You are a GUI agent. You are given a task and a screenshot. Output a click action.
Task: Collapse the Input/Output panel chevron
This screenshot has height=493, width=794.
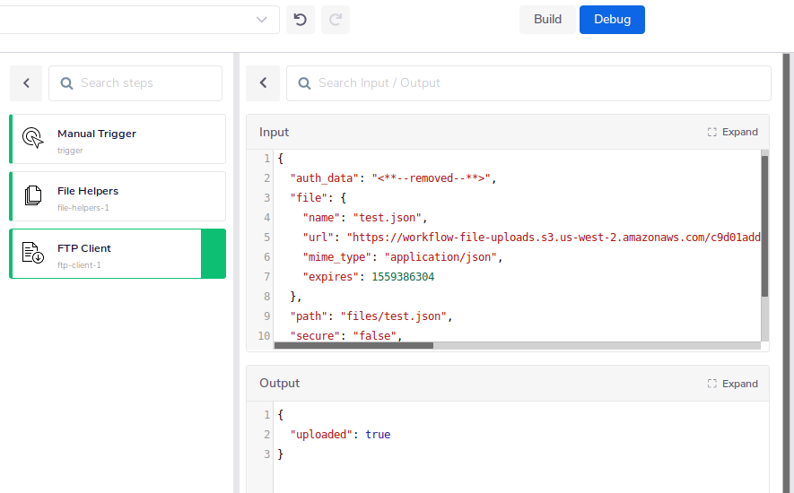263,83
